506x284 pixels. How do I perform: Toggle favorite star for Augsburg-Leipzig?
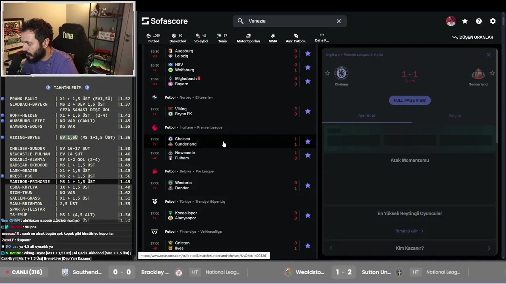(308, 54)
